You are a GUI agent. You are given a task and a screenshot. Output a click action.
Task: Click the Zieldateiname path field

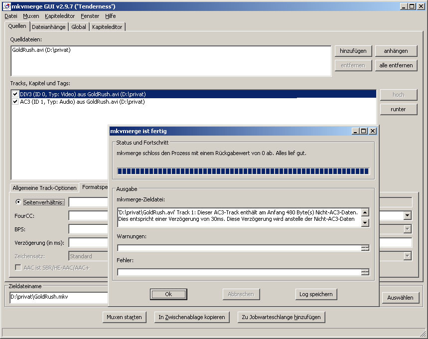59,297
